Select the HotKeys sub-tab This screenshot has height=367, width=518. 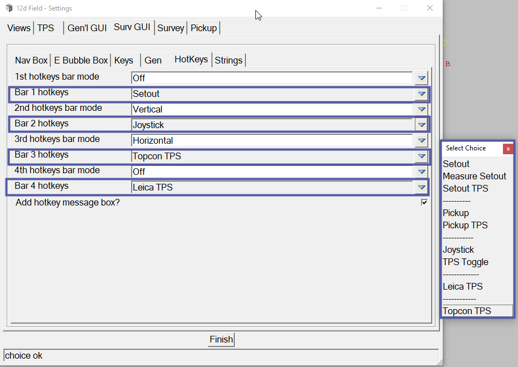191,60
